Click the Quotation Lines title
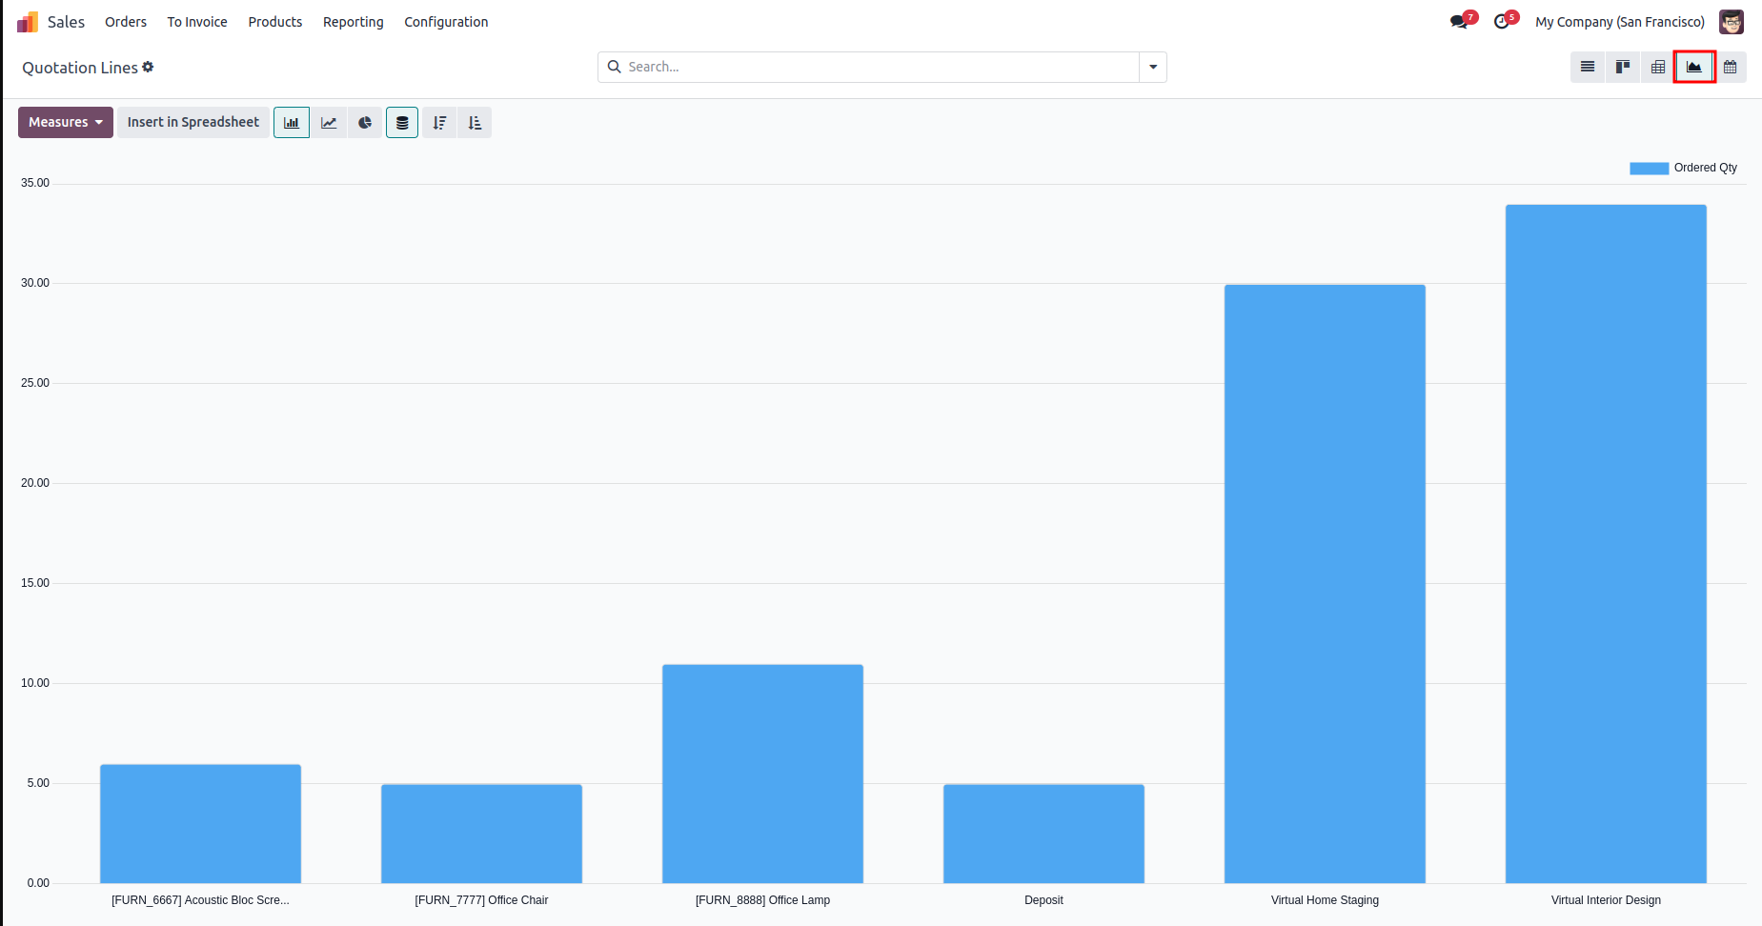The height and width of the screenshot is (926, 1762). click(x=80, y=68)
